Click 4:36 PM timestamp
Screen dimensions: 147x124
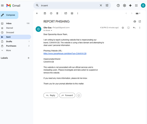[x=109, y=27]
